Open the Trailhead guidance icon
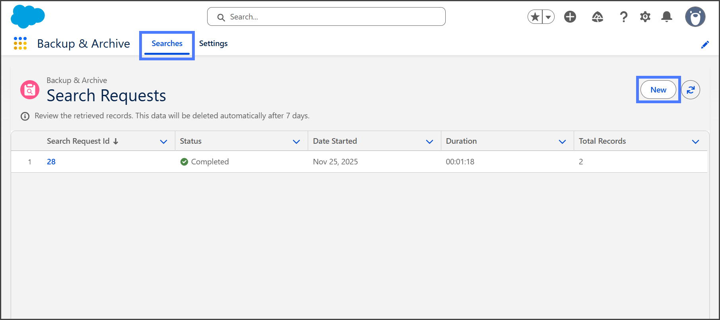The image size is (720, 320). pos(597,17)
